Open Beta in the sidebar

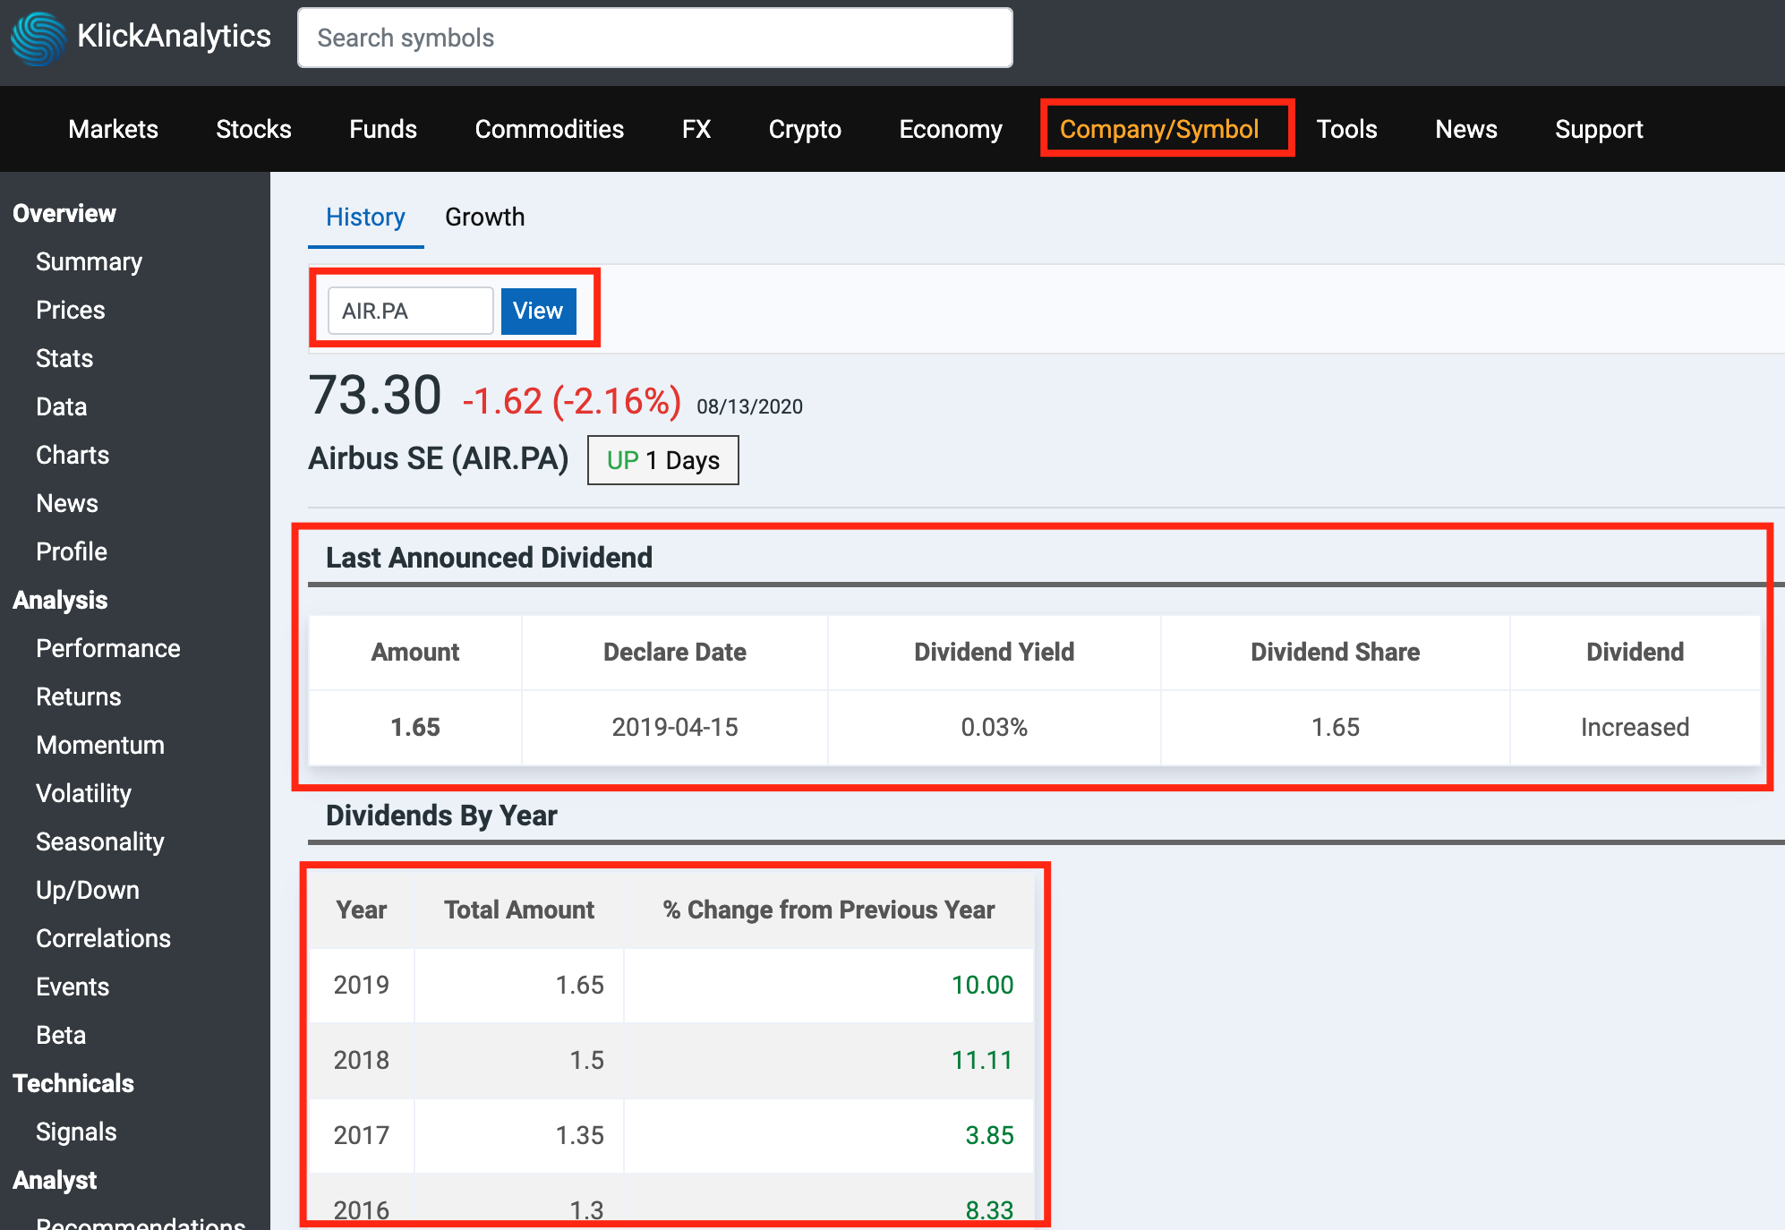(x=61, y=1035)
